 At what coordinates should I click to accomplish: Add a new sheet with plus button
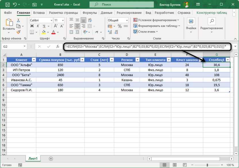[x=51, y=159]
